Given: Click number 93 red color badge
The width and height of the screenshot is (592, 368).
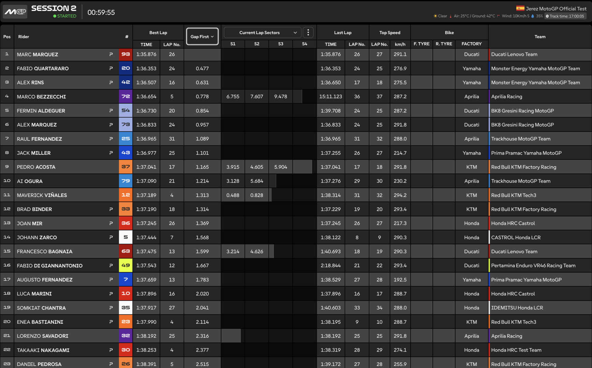Looking at the screenshot, I should click(x=125, y=55).
